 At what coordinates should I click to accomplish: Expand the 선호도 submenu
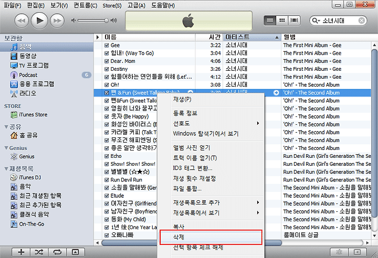coord(211,123)
